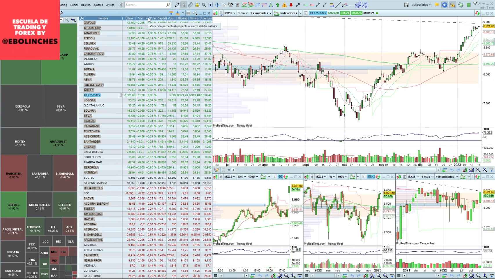This screenshot has height=279, width=495.
Task: Open the BANKINTER treemap tile
Action: 14,173
